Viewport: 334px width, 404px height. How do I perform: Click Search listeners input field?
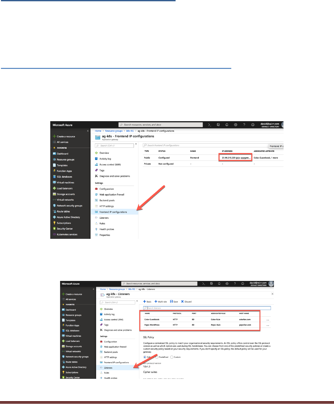pos(207,308)
